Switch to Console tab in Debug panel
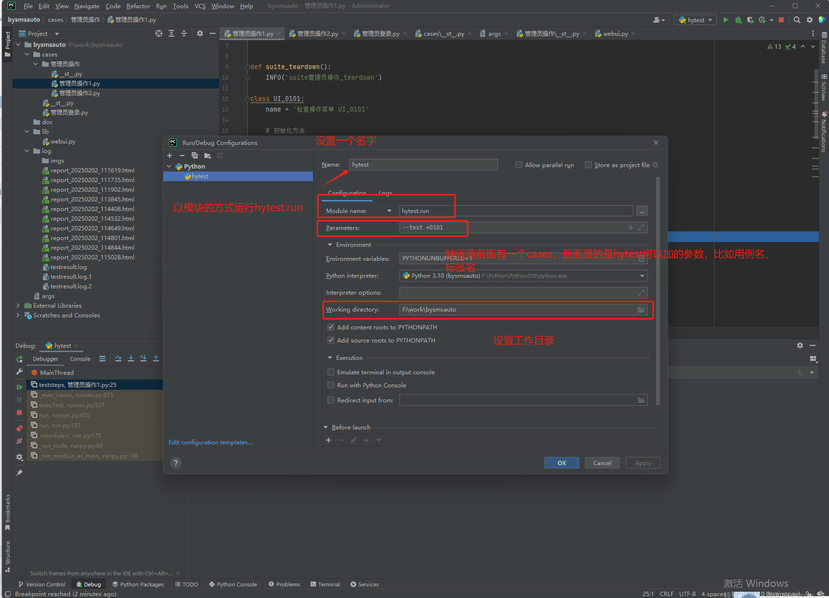The height and width of the screenshot is (598, 829). 80,359
